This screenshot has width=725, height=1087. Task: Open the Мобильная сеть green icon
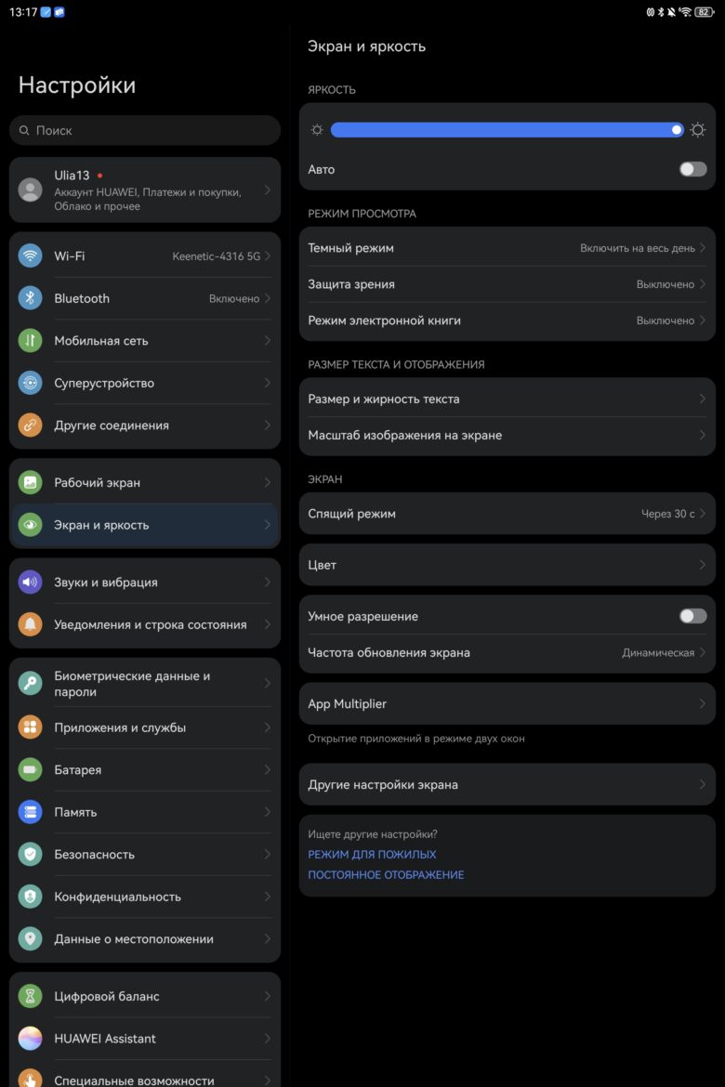click(30, 340)
